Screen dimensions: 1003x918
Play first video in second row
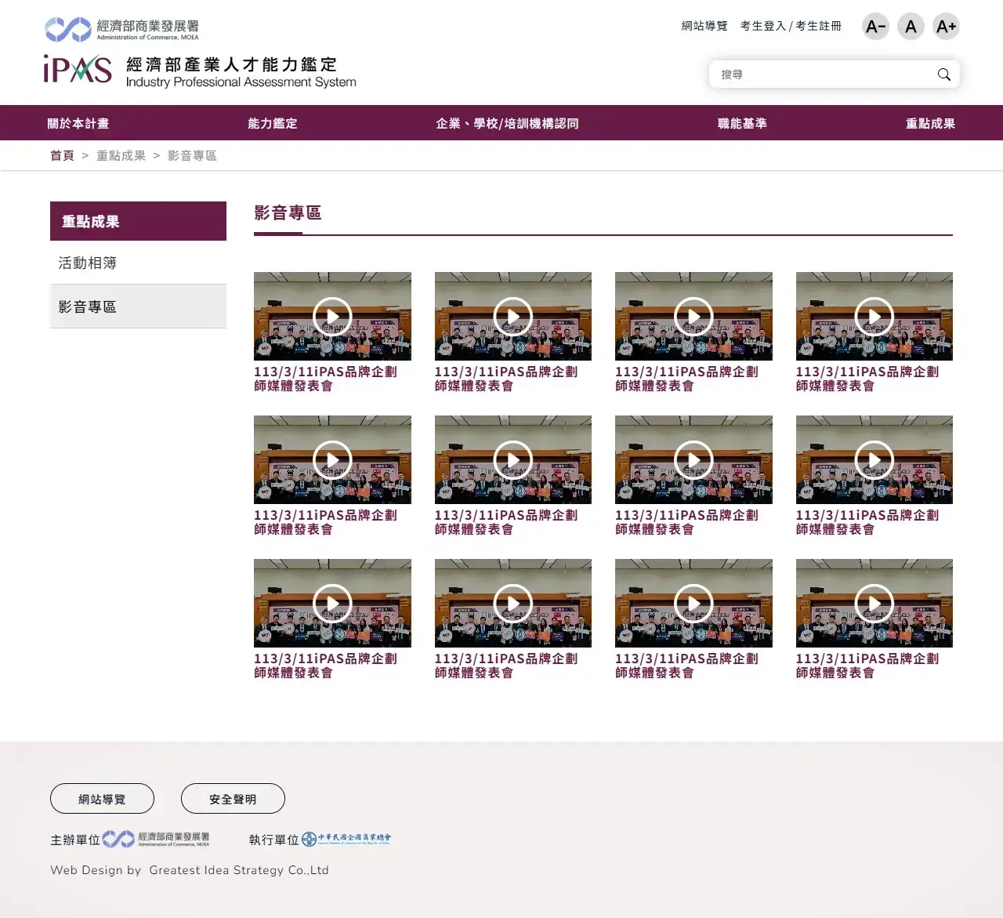332,460
